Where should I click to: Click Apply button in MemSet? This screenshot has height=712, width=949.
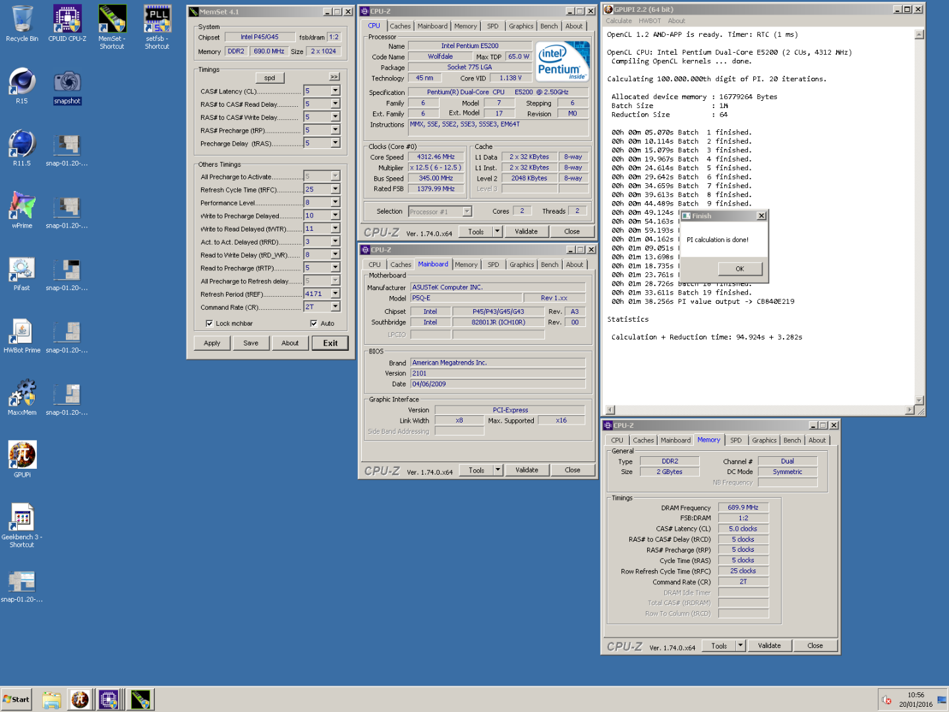tap(212, 343)
